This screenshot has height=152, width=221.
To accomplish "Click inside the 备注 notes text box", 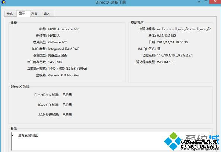I will 111,141.
